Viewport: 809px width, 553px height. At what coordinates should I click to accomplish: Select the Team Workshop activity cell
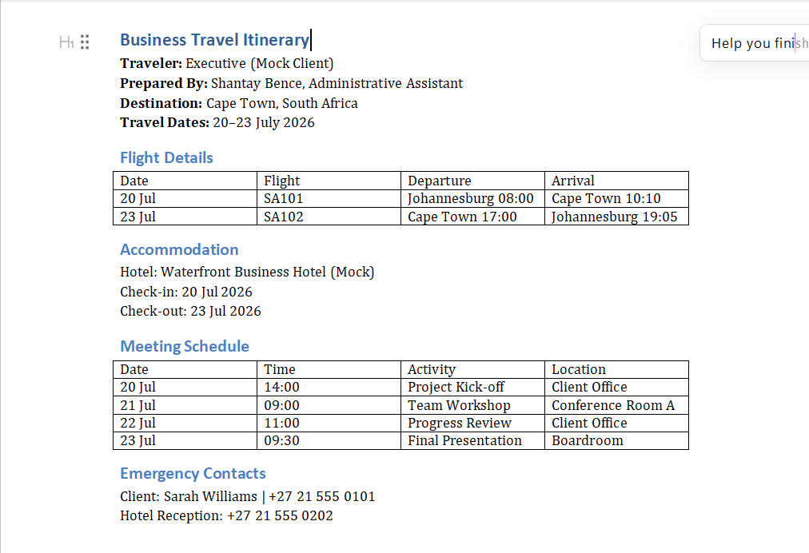pos(472,405)
